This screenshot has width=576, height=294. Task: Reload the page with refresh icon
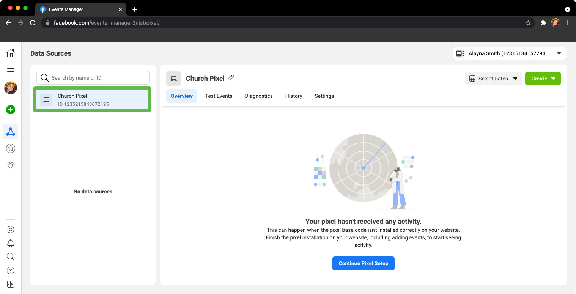point(33,23)
